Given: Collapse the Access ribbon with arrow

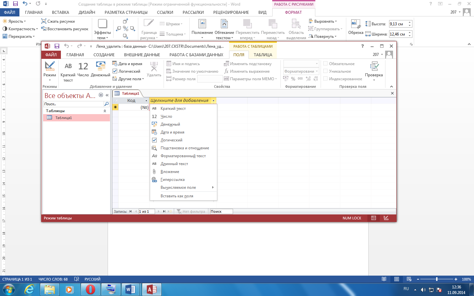Looking at the screenshot, I should 391,86.
